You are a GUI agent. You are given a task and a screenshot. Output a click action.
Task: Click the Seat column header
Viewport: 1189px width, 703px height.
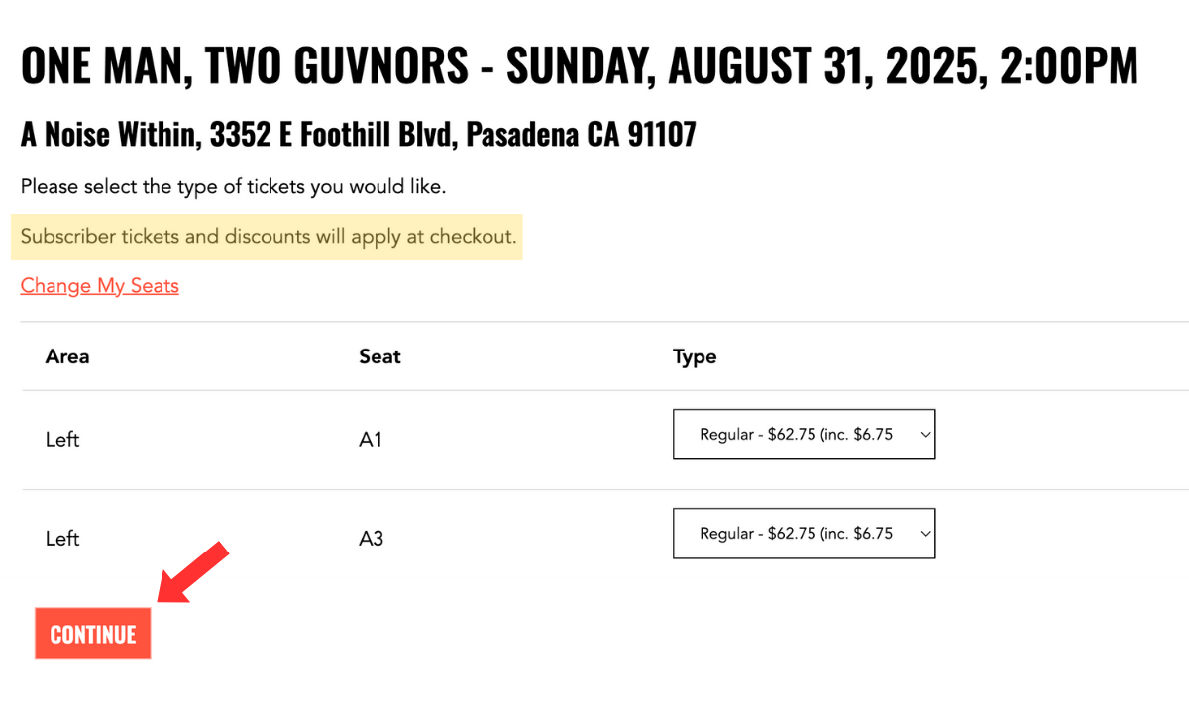coord(379,356)
